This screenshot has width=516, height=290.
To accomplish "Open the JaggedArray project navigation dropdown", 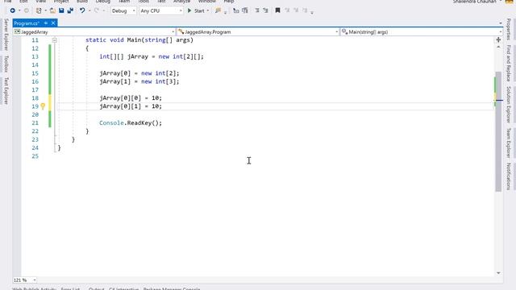I will tap(94, 32).
